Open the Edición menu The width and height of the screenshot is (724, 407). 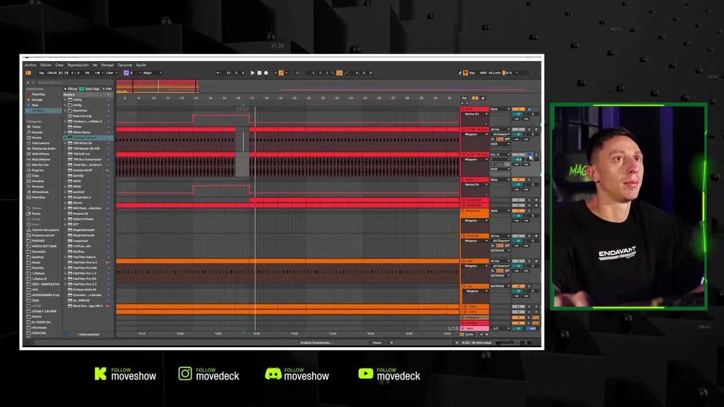coord(46,65)
